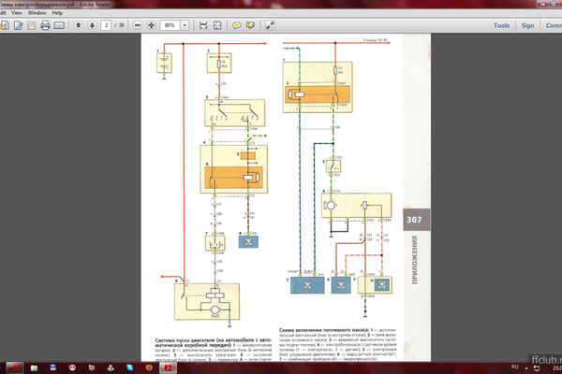This screenshot has width=562, height=374.
Task: Open the Comment pane
Action: 554,25
